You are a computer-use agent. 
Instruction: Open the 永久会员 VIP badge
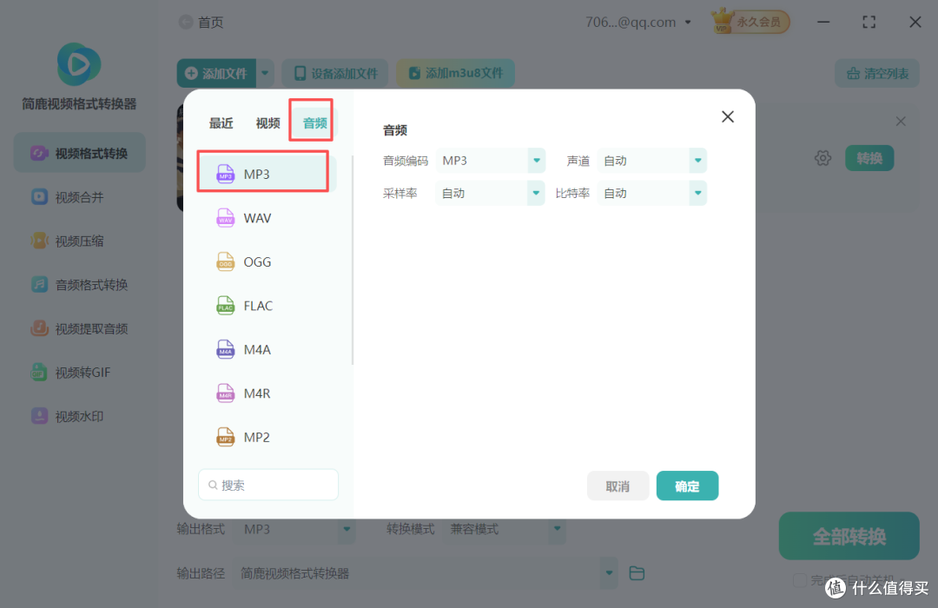[x=750, y=22]
